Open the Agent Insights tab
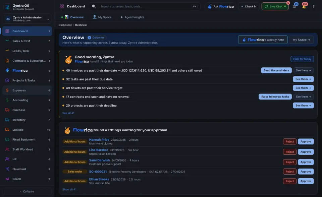 click(132, 17)
